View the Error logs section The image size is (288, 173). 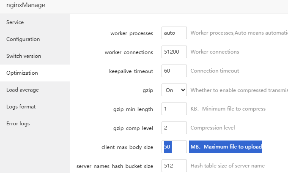click(x=18, y=124)
